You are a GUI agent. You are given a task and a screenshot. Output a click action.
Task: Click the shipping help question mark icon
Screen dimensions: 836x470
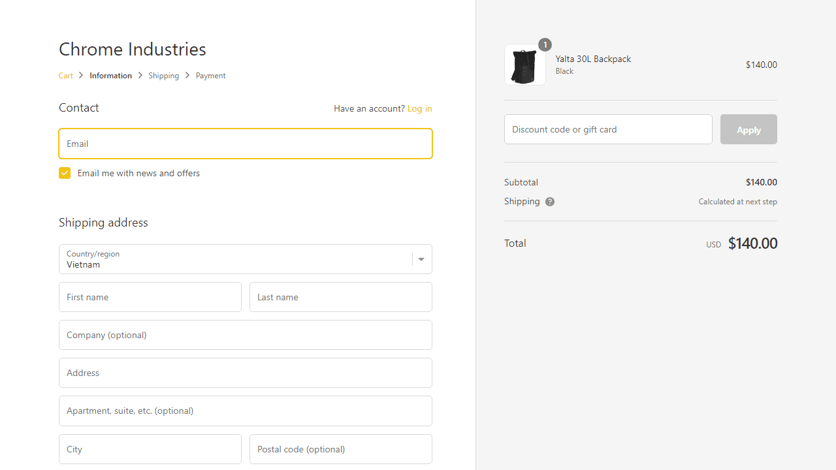click(550, 202)
